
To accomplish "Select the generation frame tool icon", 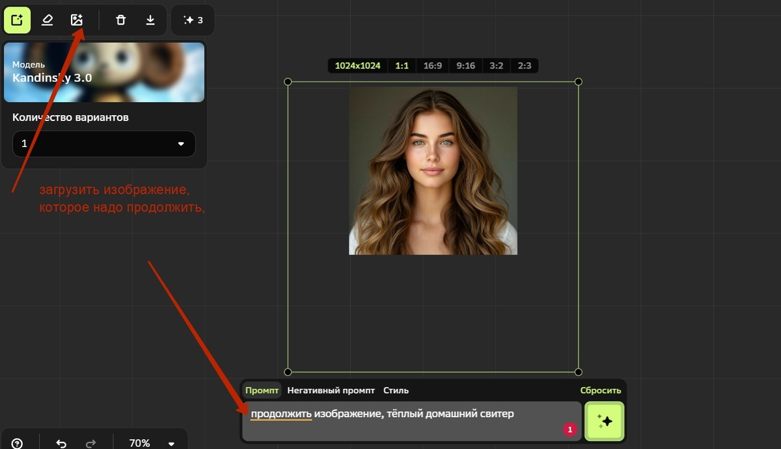I will [18, 20].
